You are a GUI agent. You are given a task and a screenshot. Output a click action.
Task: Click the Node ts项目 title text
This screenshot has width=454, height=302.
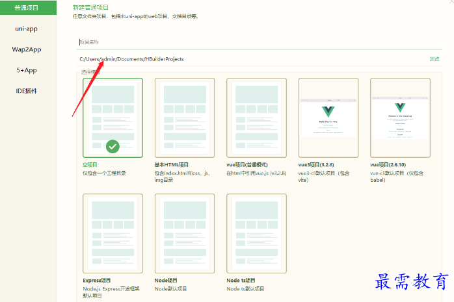click(x=241, y=281)
